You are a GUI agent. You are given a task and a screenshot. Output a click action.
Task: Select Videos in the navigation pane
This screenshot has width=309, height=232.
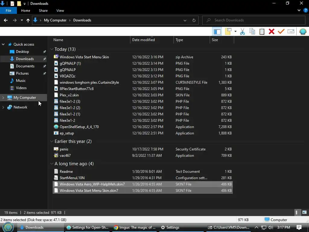pos(21,88)
